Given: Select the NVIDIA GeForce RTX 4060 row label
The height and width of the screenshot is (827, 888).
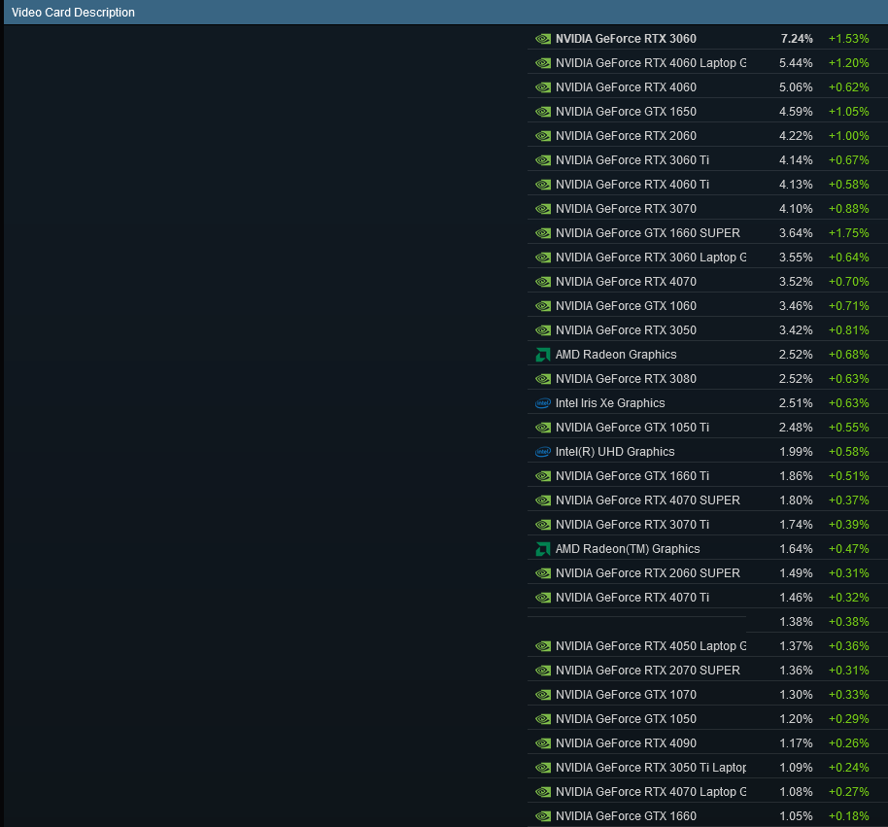Looking at the screenshot, I should pyautogui.click(x=626, y=87).
